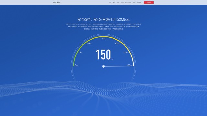
Task: Click the 50 Mbps gauge label
Action: pyautogui.click(x=90, y=43)
